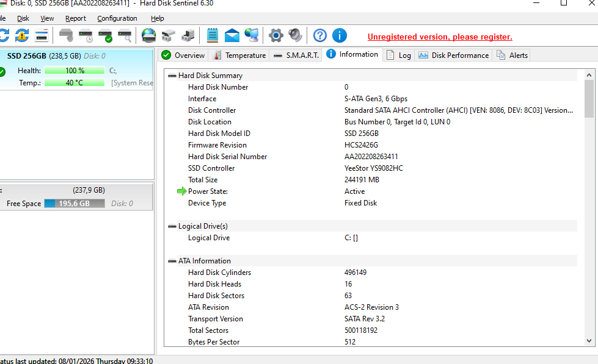Open settings with the gear icon
This screenshot has height=364, width=598.
pos(276,35)
